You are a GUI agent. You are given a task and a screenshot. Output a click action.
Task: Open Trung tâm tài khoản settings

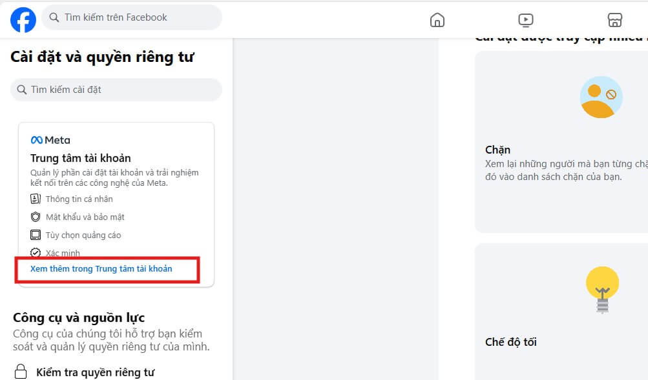(x=81, y=157)
